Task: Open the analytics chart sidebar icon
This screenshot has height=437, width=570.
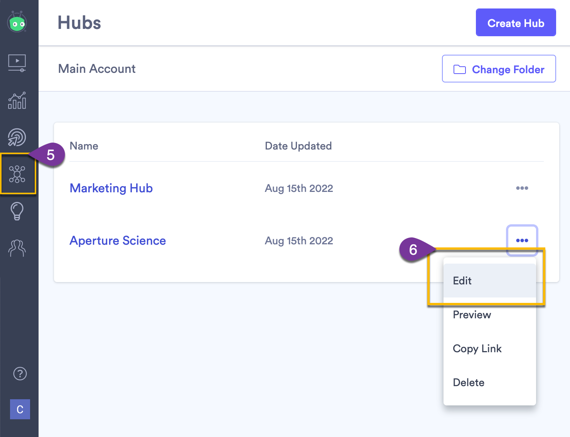Action: (17, 100)
